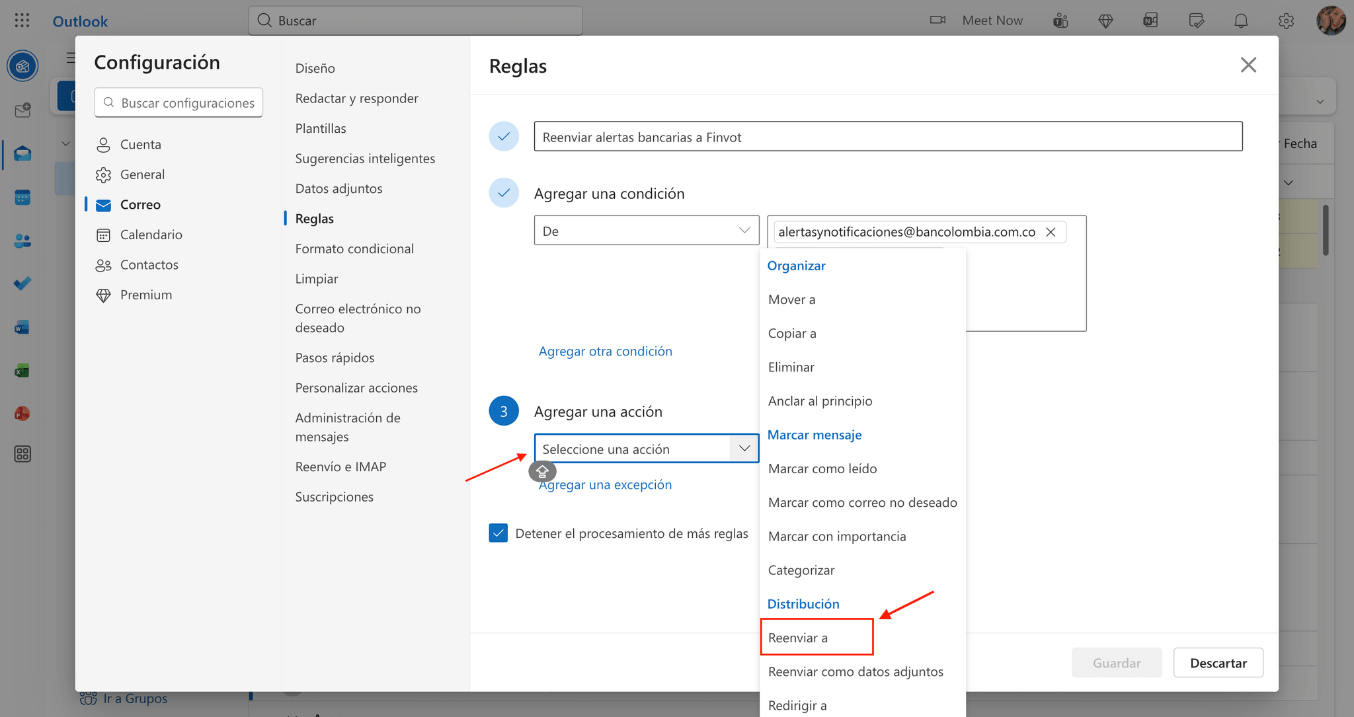Open Redactar y responder settings
The image size is (1354, 717).
click(x=356, y=98)
